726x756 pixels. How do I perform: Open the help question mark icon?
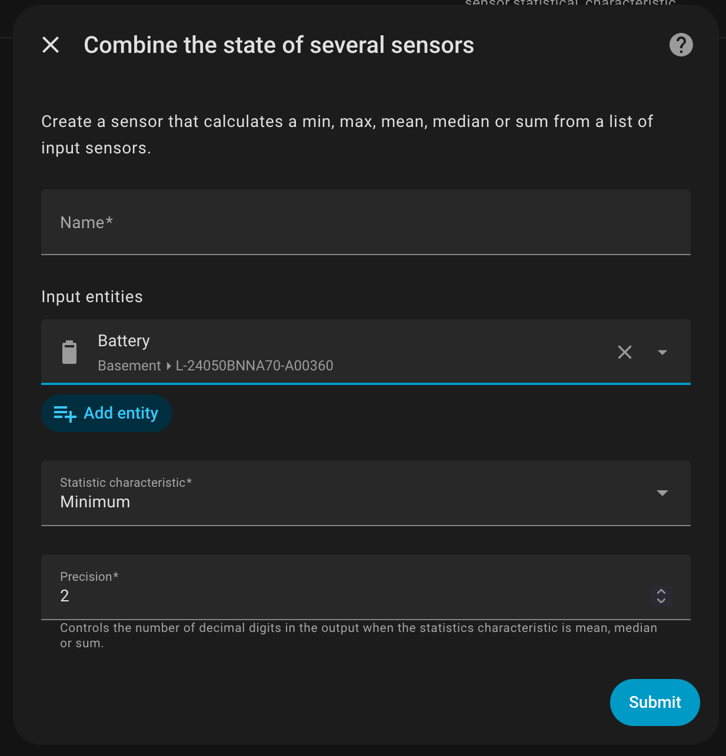[x=681, y=45]
